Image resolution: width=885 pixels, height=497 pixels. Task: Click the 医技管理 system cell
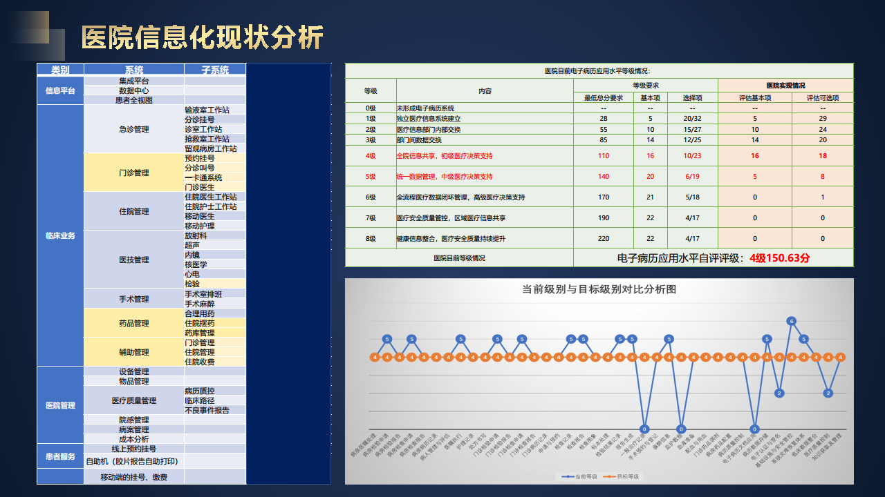(x=134, y=260)
